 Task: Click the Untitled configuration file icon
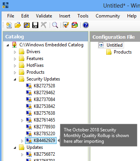point(101,45)
